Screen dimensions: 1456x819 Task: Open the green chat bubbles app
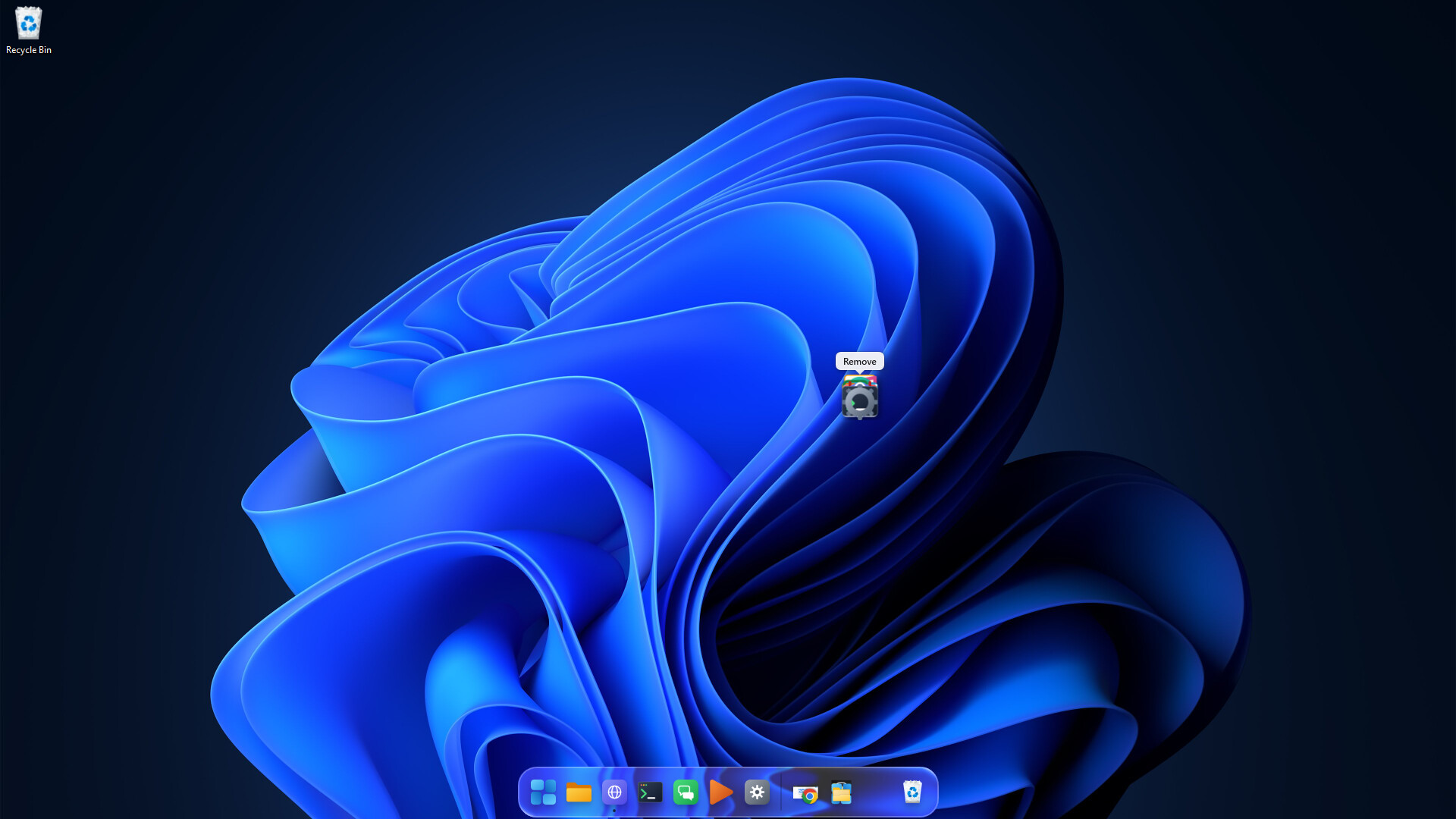tap(686, 792)
